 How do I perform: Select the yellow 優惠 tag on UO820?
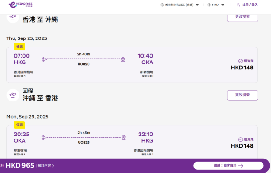[19, 47]
